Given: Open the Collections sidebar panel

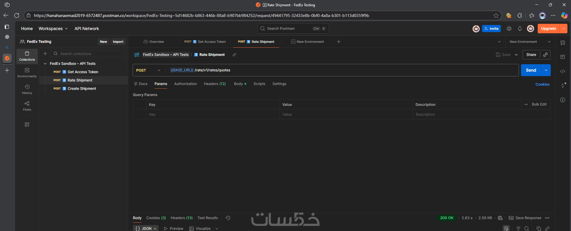Looking at the screenshot, I should (27, 56).
